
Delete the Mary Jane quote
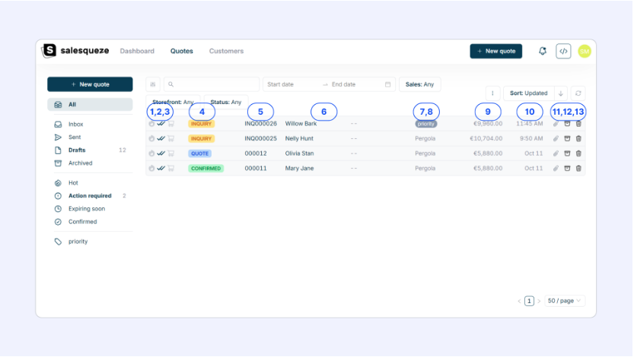[578, 169]
